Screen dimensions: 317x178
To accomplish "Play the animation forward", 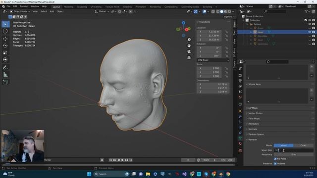I will tap(122, 160).
